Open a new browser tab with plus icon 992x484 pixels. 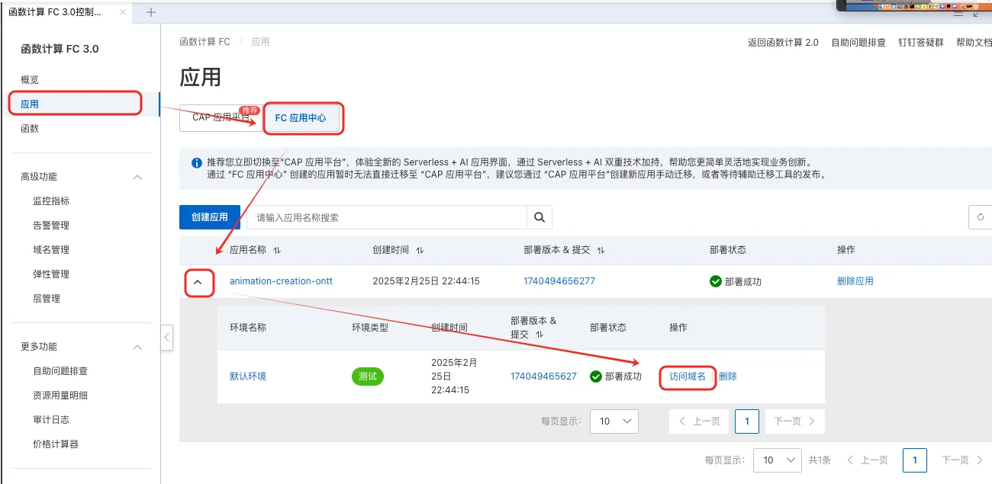click(151, 12)
